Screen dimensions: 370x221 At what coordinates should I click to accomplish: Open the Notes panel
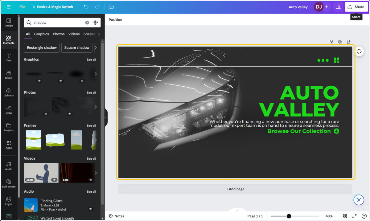pos(117,216)
